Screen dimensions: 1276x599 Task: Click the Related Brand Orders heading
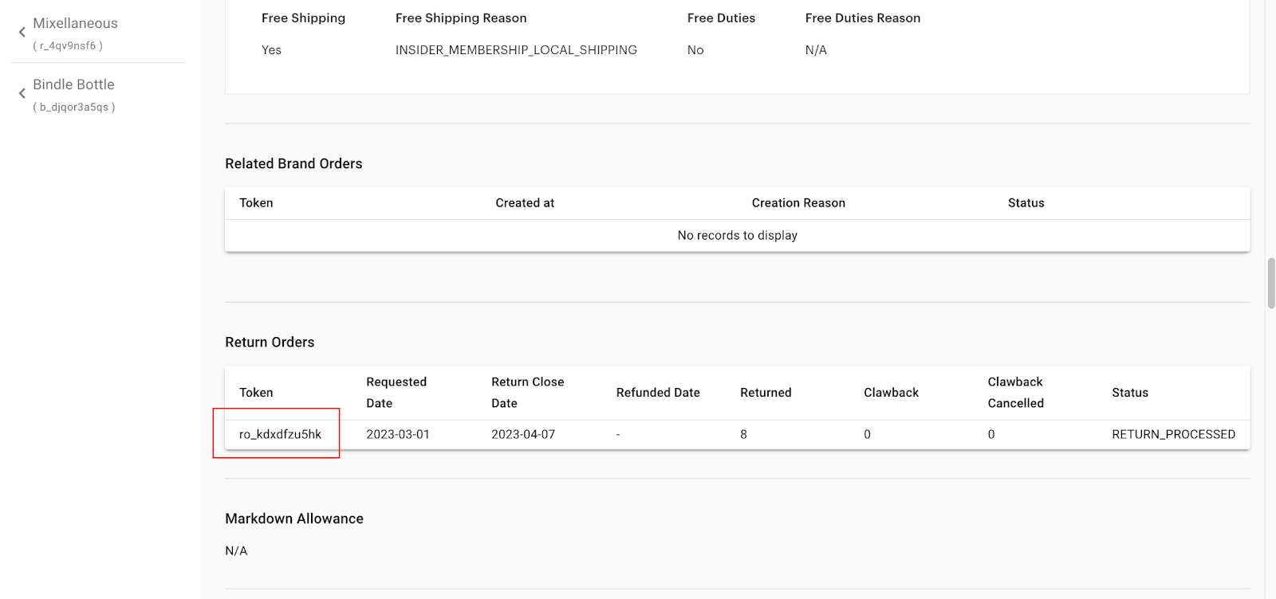pos(293,163)
